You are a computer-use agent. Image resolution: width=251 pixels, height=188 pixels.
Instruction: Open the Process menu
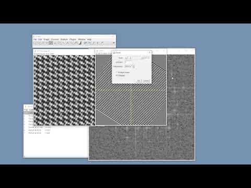click(55, 39)
